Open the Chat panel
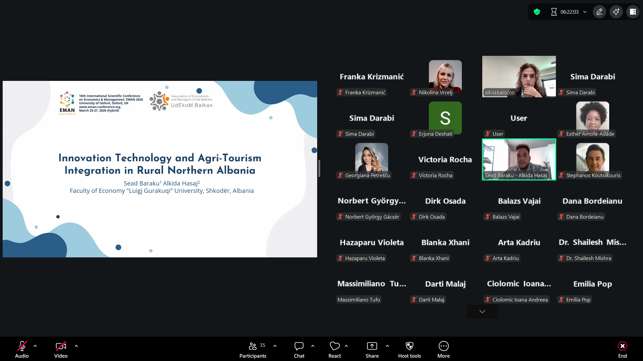The height and width of the screenshot is (361, 643). pyautogui.click(x=299, y=346)
